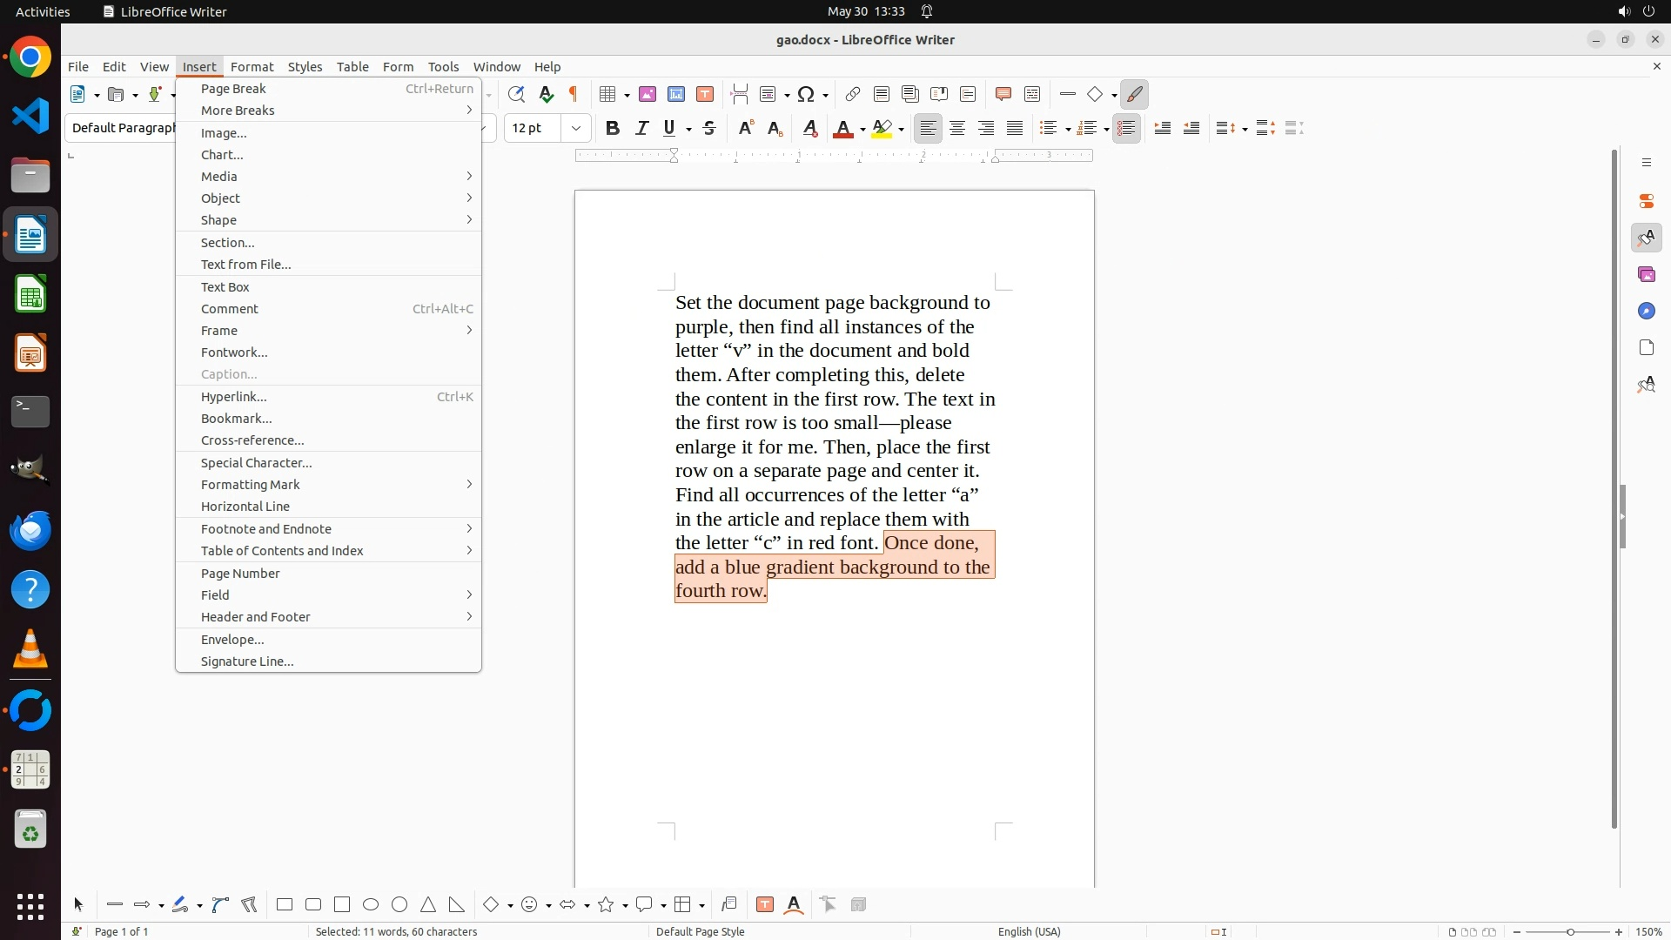Open the Navigator sidebar panel icon
The image size is (1671, 940).
pos(1646,311)
